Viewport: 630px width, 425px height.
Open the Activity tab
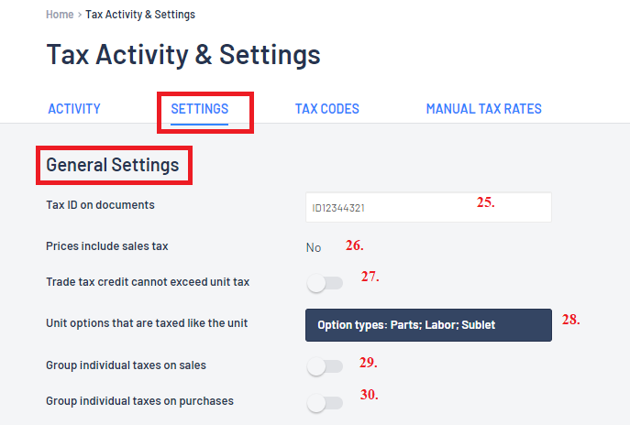73,109
